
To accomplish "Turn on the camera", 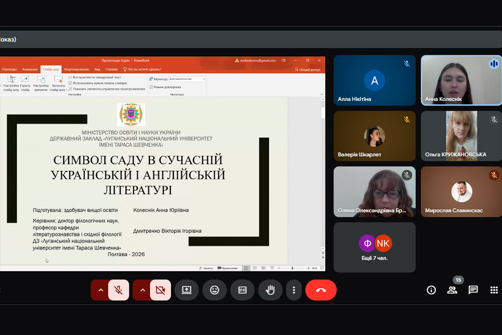I will click(161, 290).
